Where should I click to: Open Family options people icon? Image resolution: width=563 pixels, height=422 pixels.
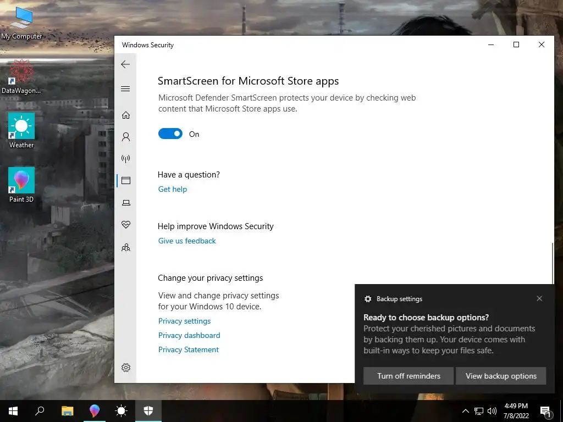(x=126, y=247)
